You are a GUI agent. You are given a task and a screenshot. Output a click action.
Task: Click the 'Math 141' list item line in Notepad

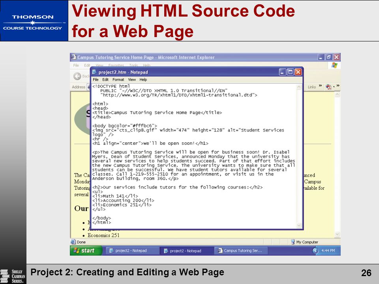pos(115,196)
